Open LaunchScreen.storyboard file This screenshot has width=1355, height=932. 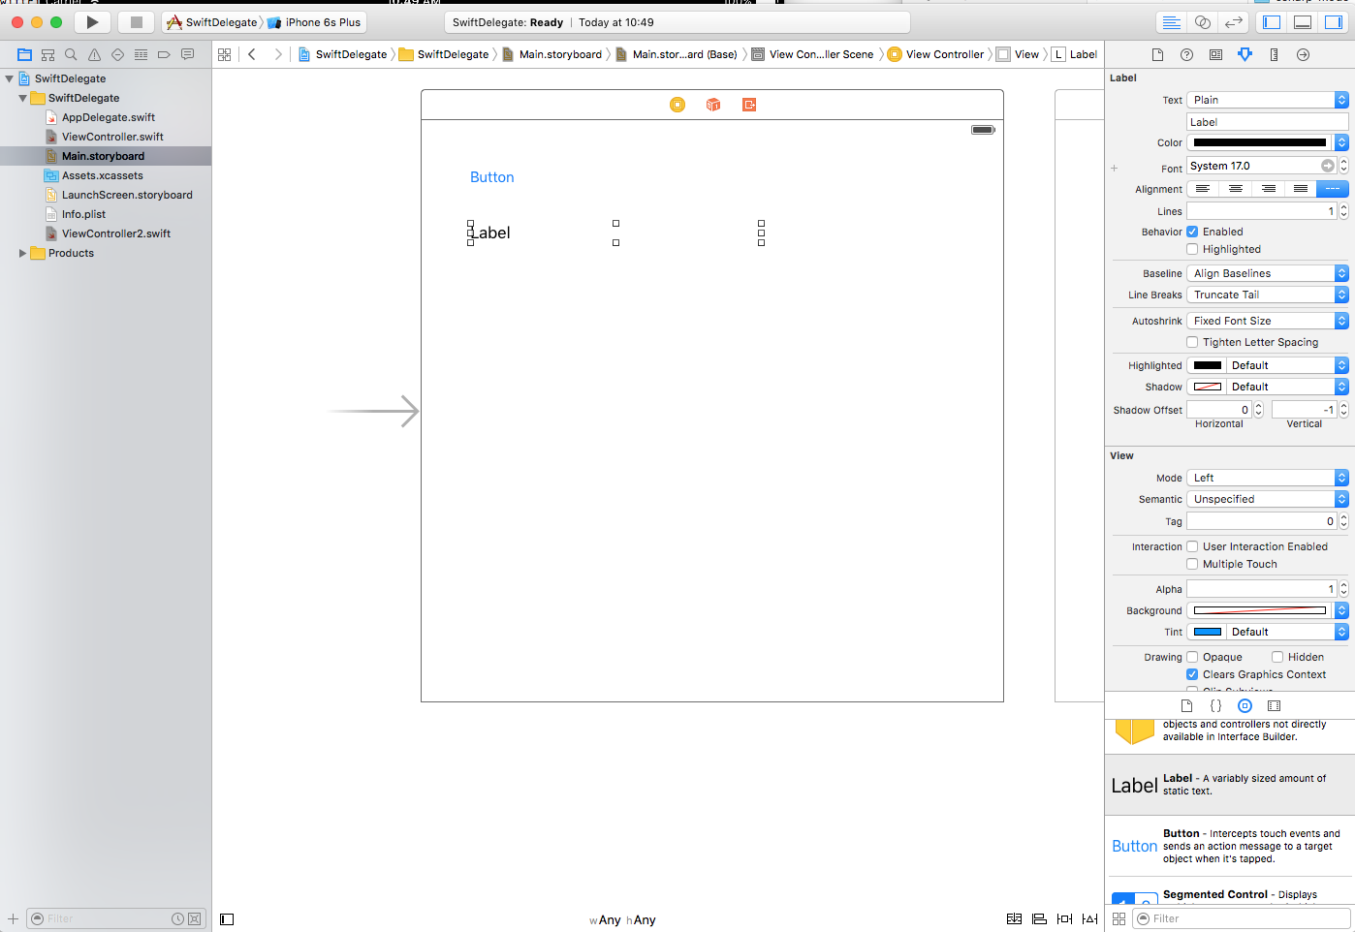[x=127, y=195]
